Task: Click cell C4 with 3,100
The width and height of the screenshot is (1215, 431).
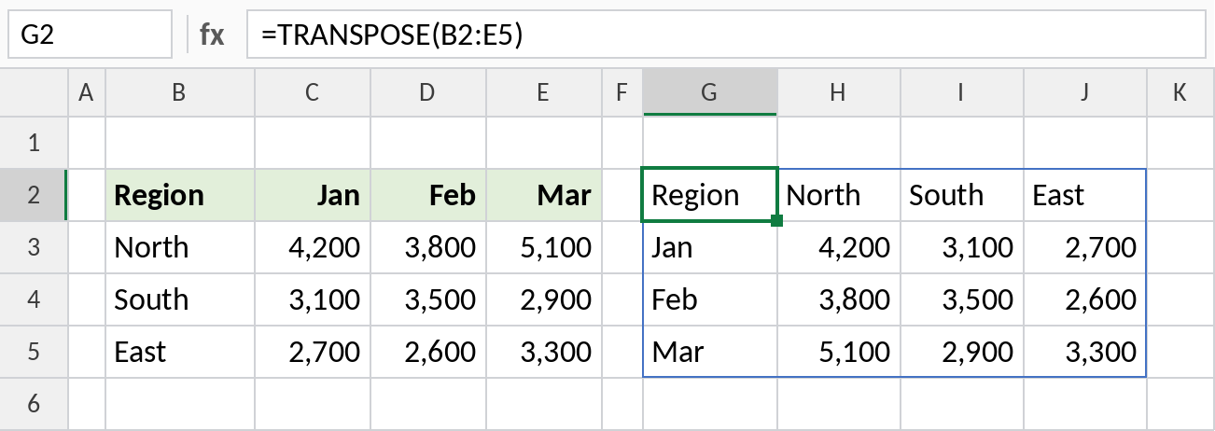Action: coord(313,299)
